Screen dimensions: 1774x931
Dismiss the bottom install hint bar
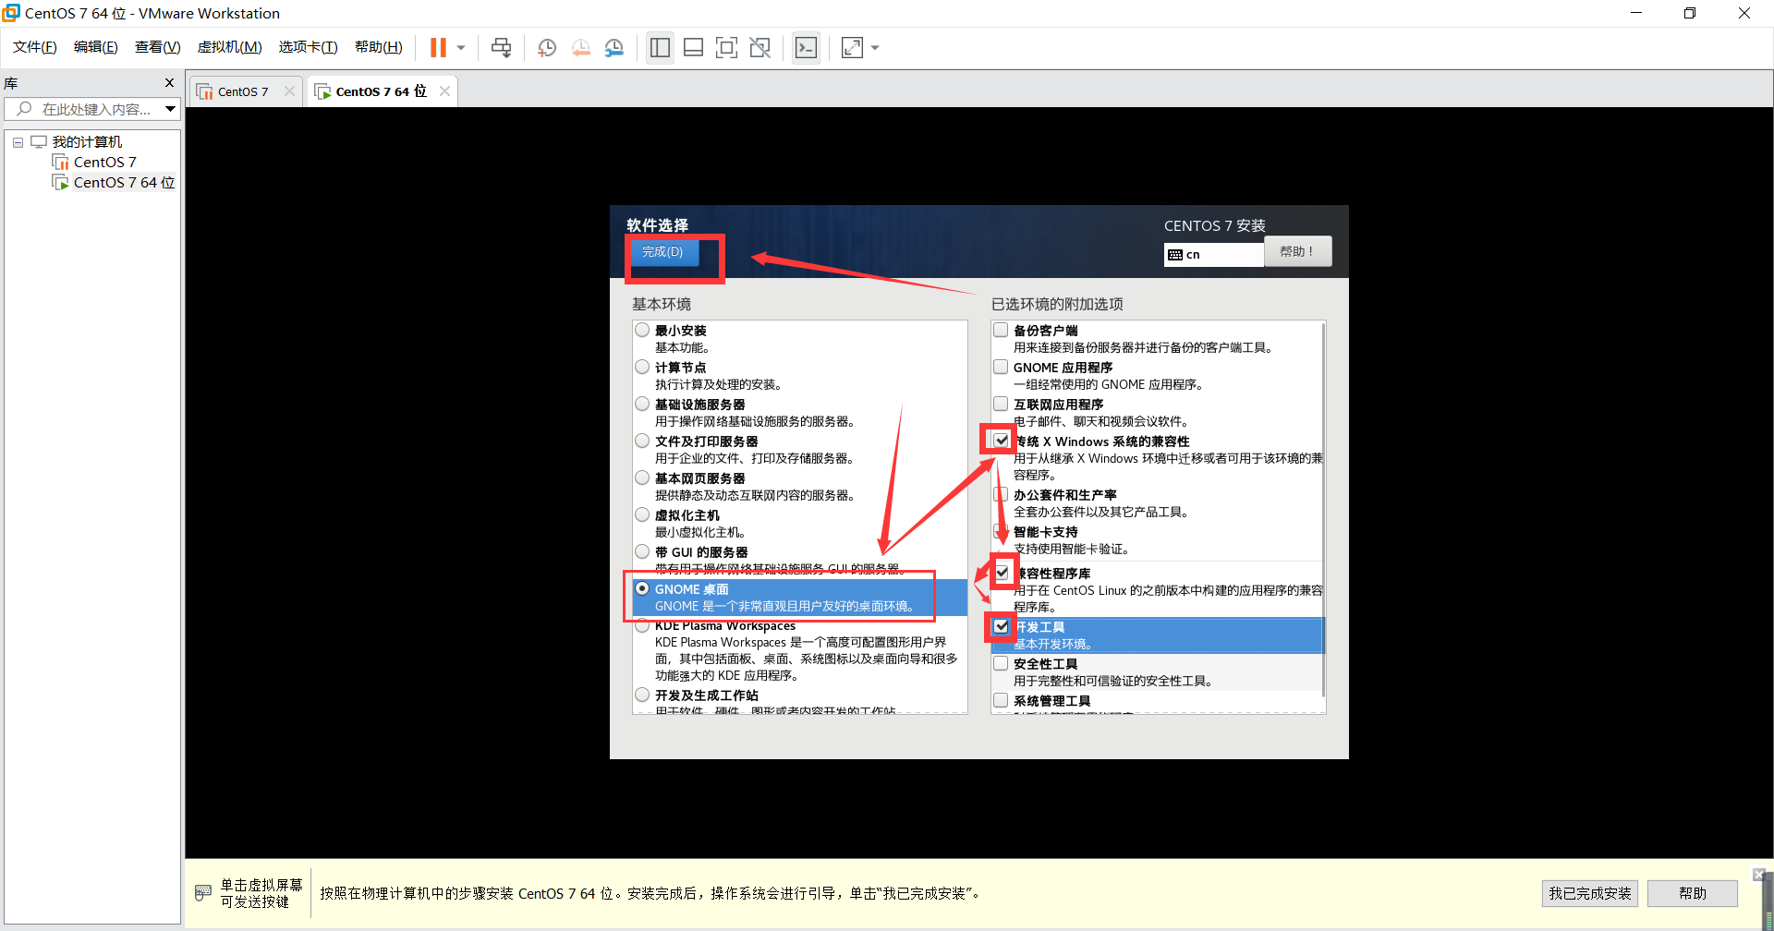pos(1758,874)
